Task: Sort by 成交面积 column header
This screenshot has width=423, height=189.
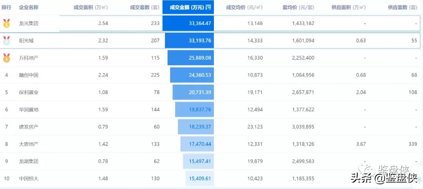Action: click(90, 7)
